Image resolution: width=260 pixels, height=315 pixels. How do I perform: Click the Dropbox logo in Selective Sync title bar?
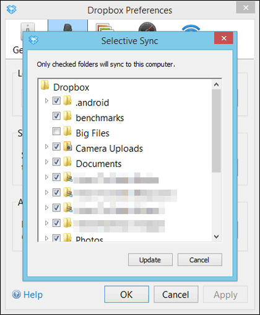click(33, 40)
